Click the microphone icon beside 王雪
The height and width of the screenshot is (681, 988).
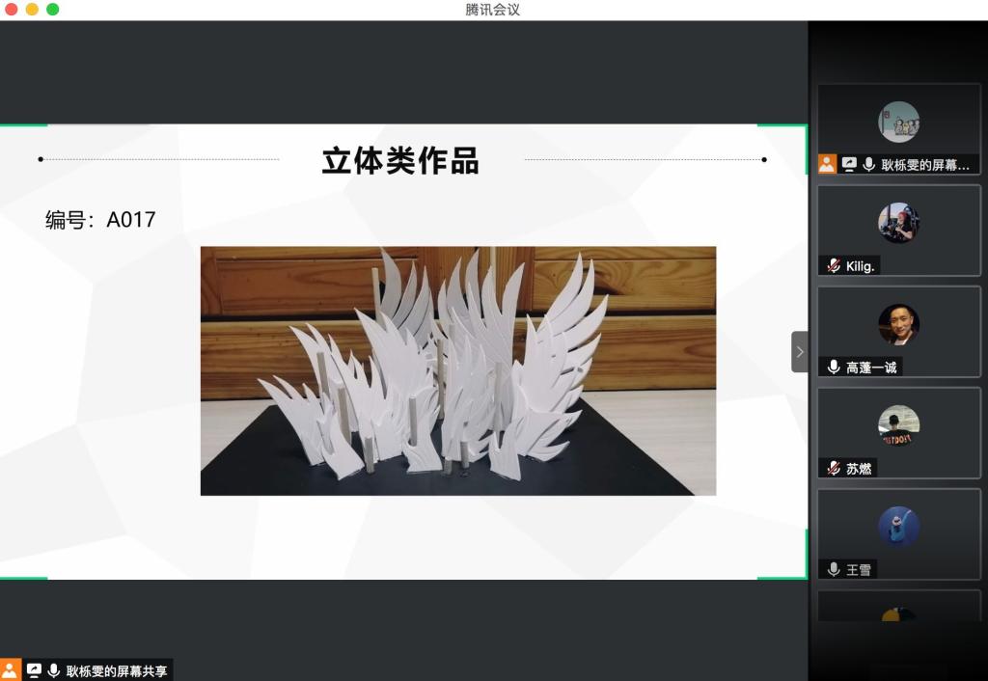(834, 569)
